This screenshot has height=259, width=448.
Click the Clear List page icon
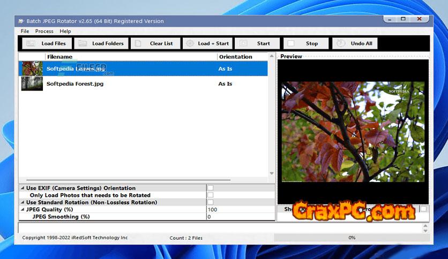[138, 43]
